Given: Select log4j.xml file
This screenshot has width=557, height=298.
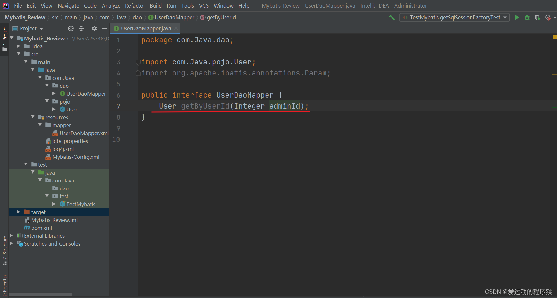Looking at the screenshot, I should [x=60, y=149].
